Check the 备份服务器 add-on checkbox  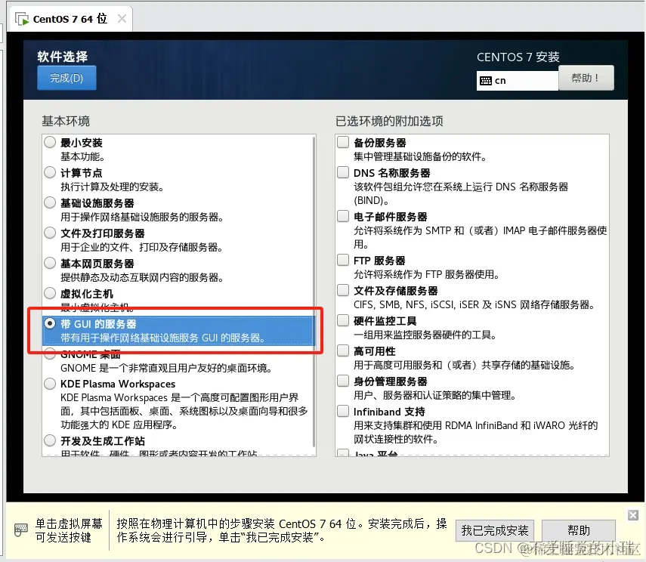tap(343, 142)
